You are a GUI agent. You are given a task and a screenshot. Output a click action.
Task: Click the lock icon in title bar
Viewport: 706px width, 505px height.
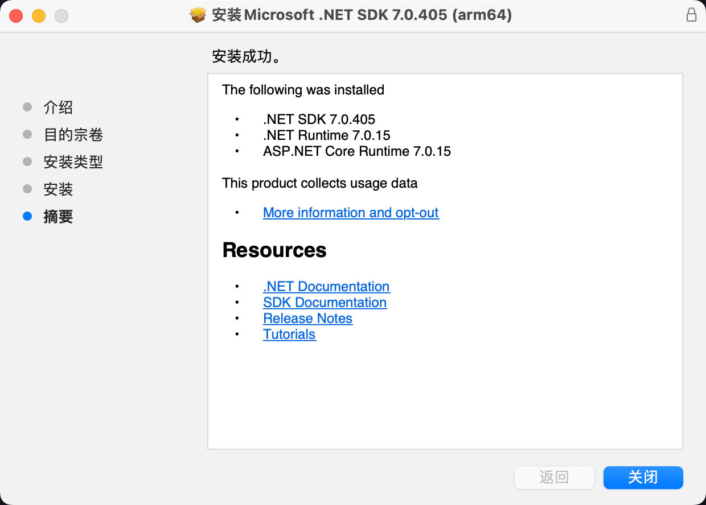point(691,15)
